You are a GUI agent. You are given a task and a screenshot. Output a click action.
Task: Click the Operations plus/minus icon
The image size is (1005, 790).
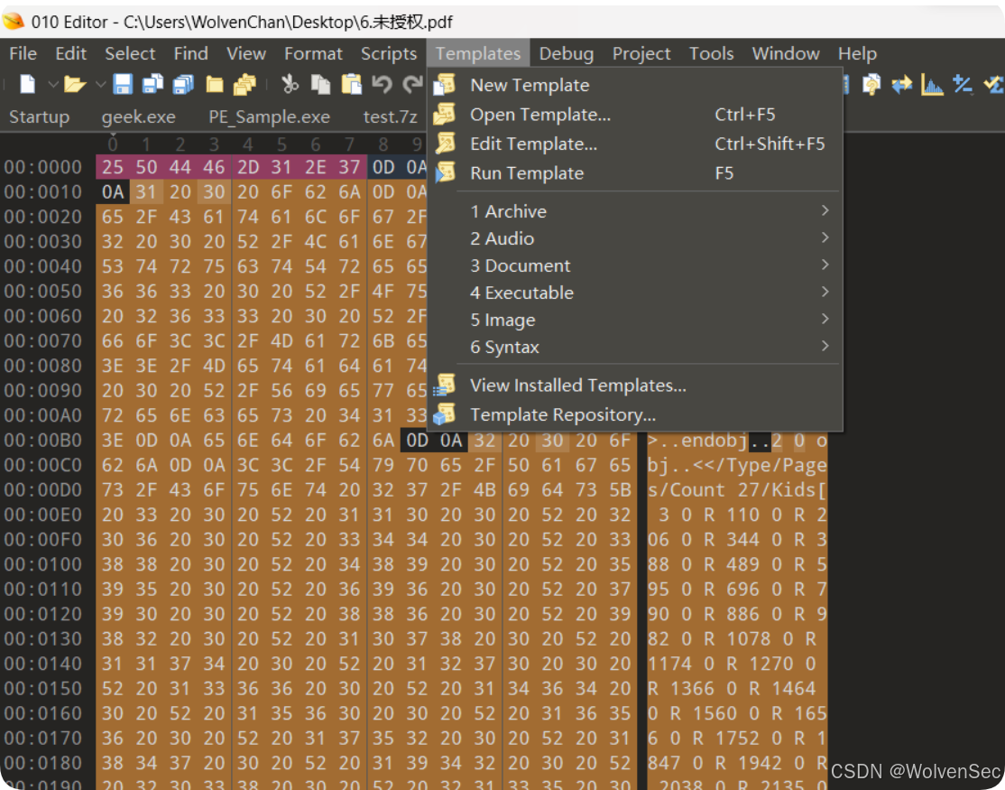tap(963, 84)
